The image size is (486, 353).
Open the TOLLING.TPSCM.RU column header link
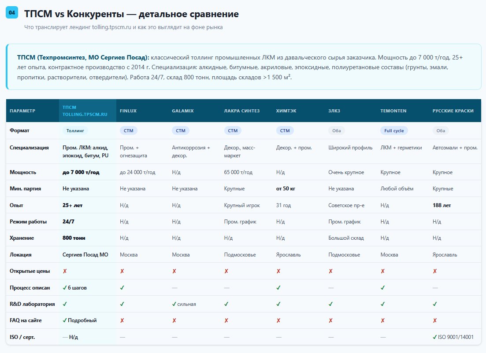tap(85, 114)
